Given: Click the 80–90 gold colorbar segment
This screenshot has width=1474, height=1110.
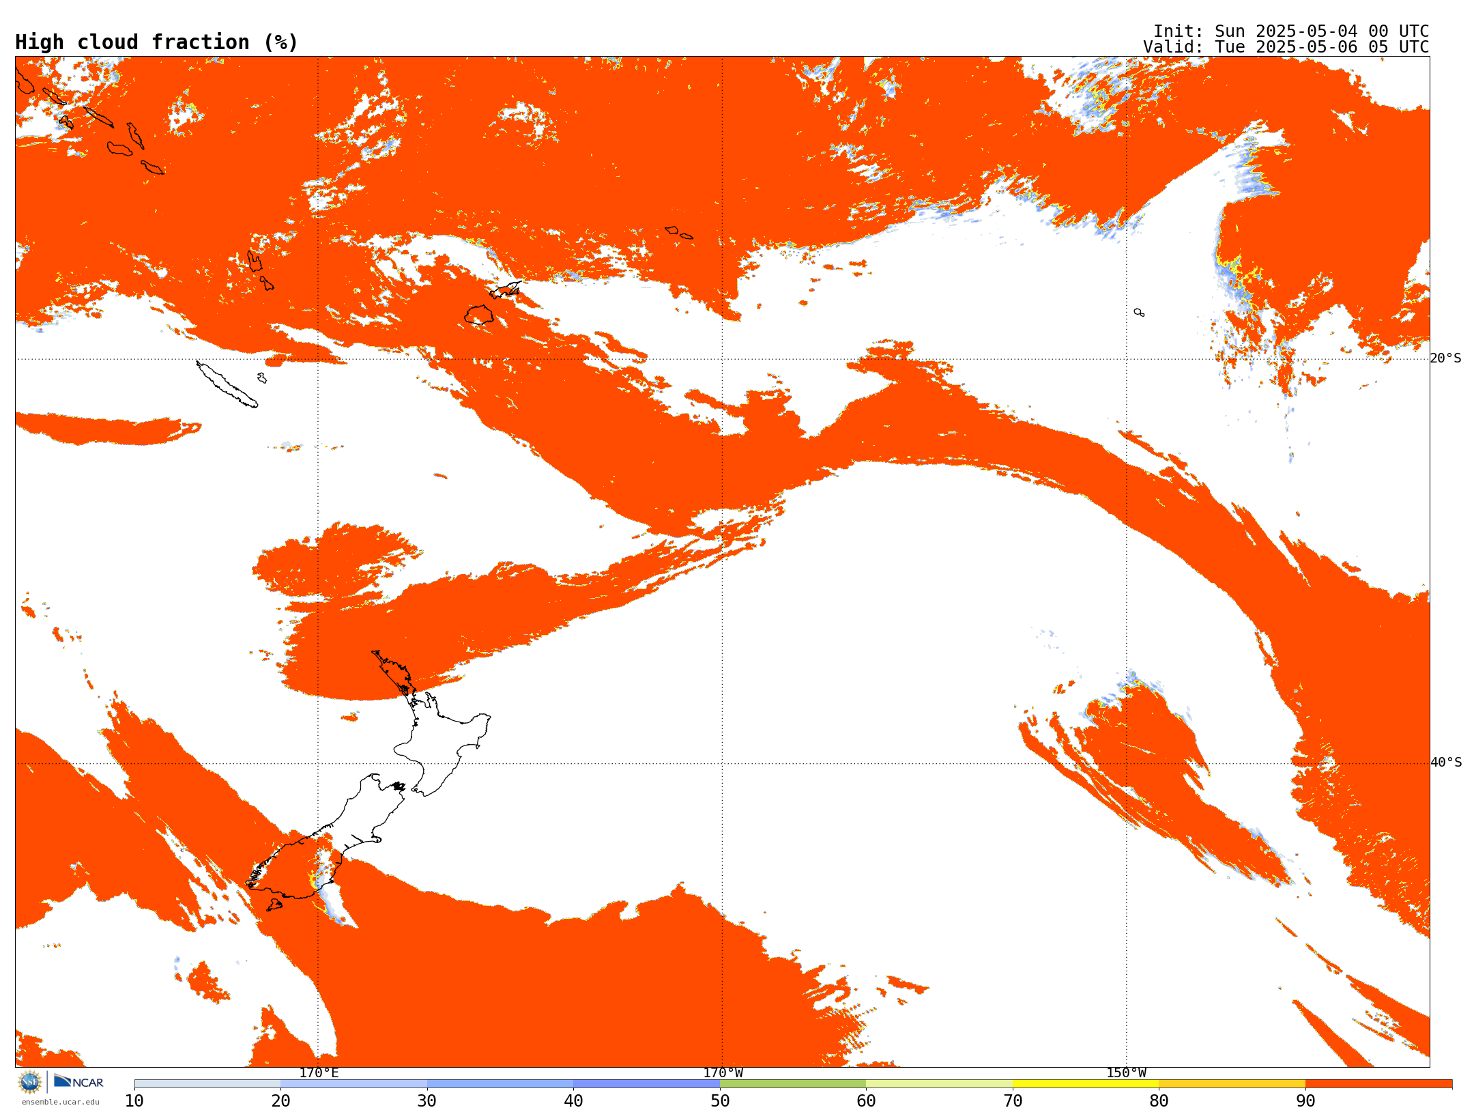Looking at the screenshot, I should (1232, 1084).
